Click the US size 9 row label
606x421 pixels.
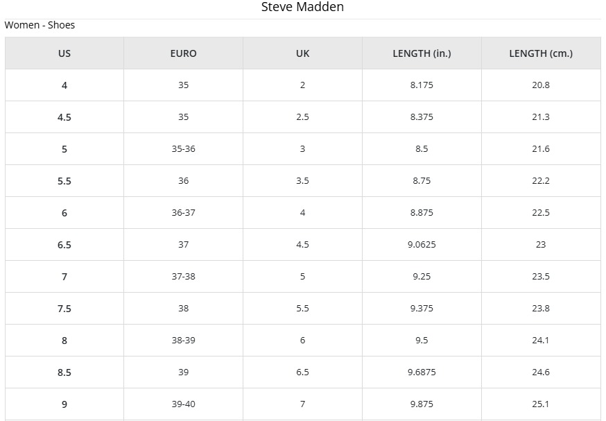pyautogui.click(x=64, y=404)
